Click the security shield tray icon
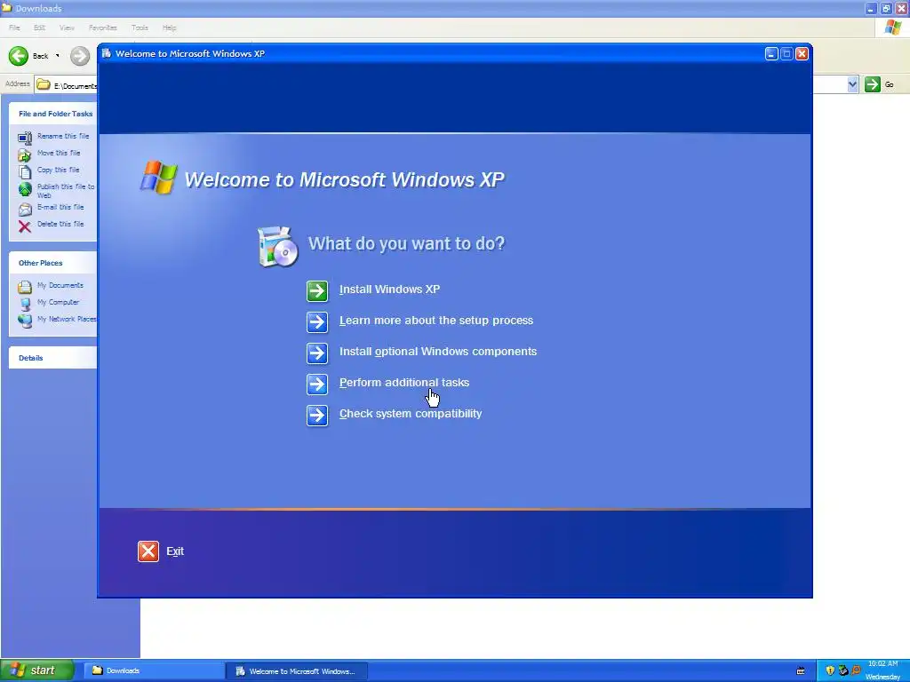This screenshot has height=682, width=910. click(x=831, y=670)
